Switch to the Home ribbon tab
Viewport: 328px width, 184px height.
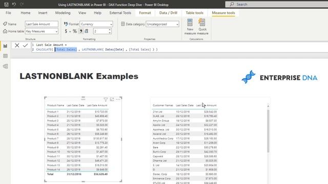click(x=26, y=13)
